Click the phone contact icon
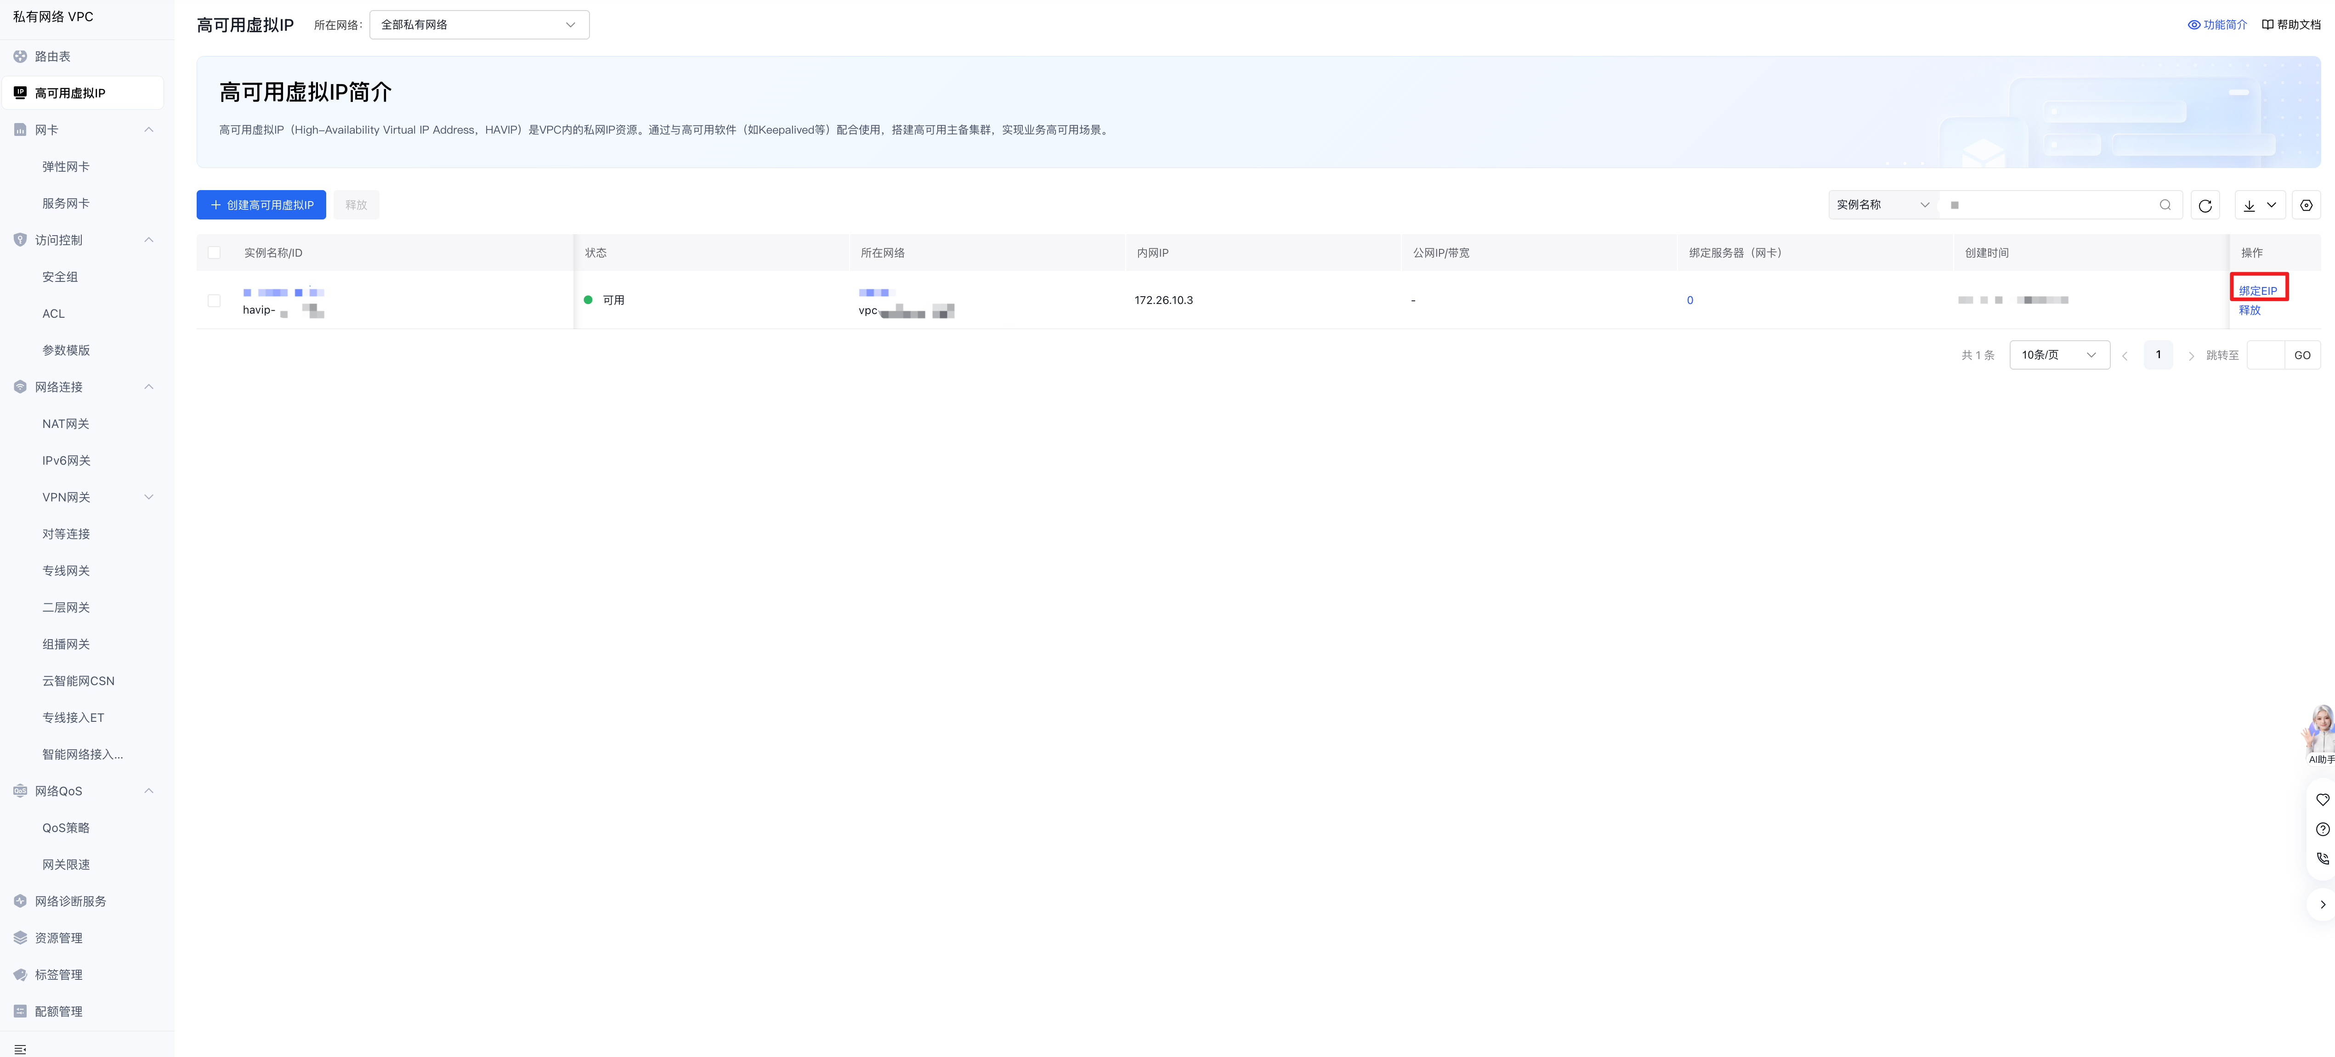Image resolution: width=2335 pixels, height=1057 pixels. (x=2322, y=858)
